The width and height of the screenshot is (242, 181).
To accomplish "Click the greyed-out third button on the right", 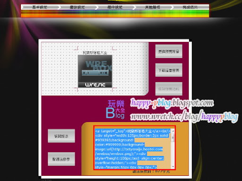I will pyautogui.click(x=169, y=89).
